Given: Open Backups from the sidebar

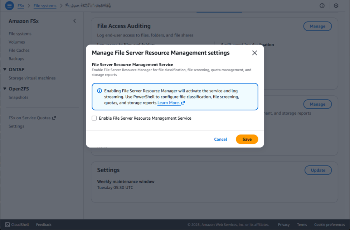Looking at the screenshot, I should click(16, 58).
